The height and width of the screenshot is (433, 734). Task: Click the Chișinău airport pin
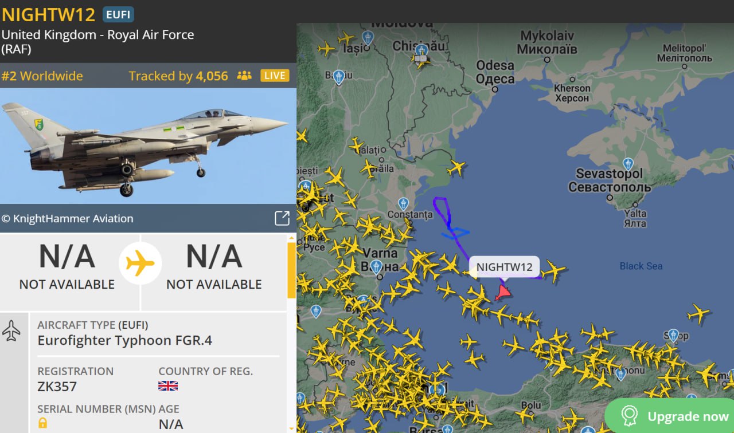[421, 50]
